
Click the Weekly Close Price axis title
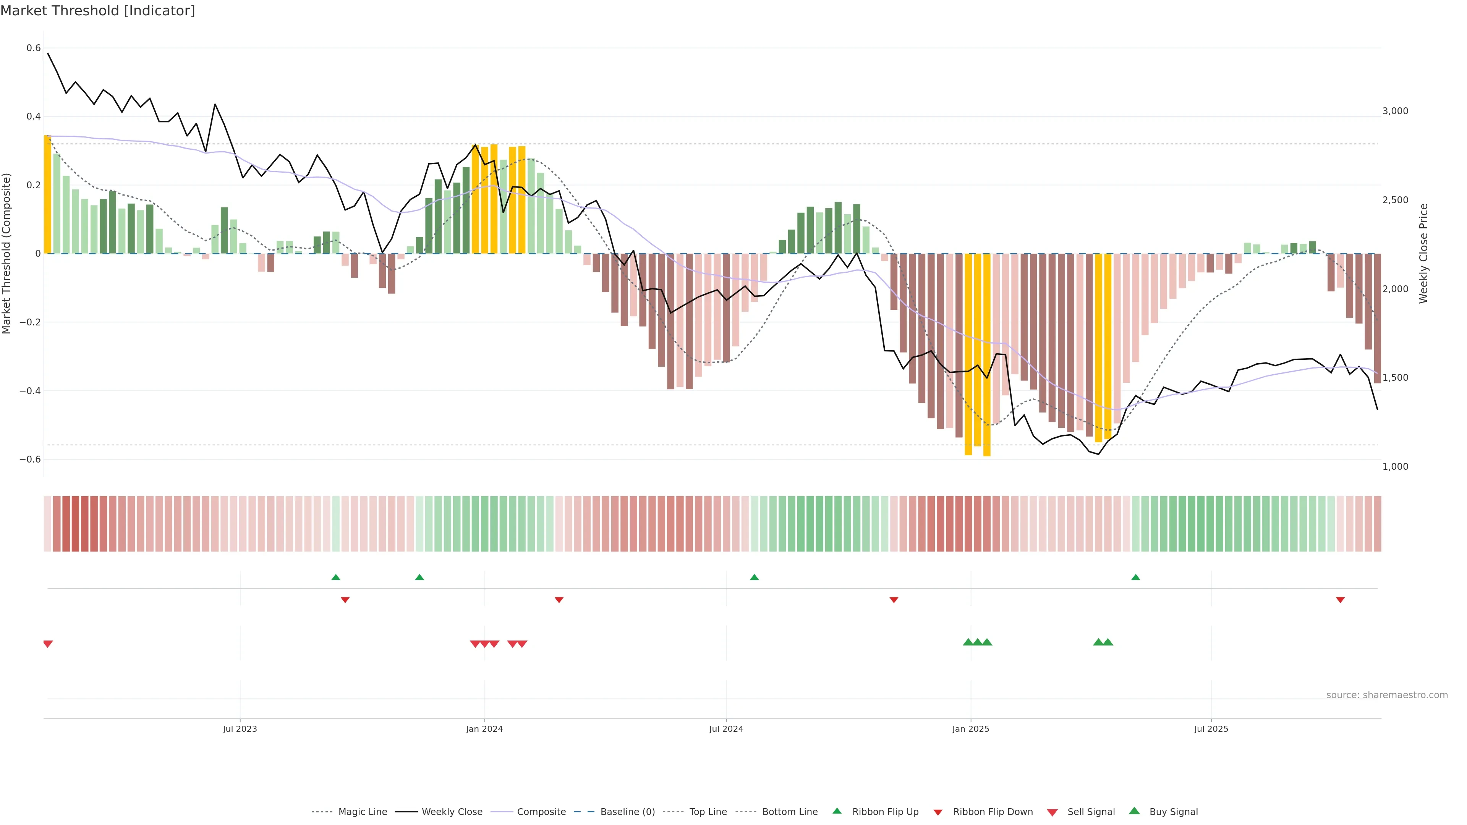(x=1424, y=253)
